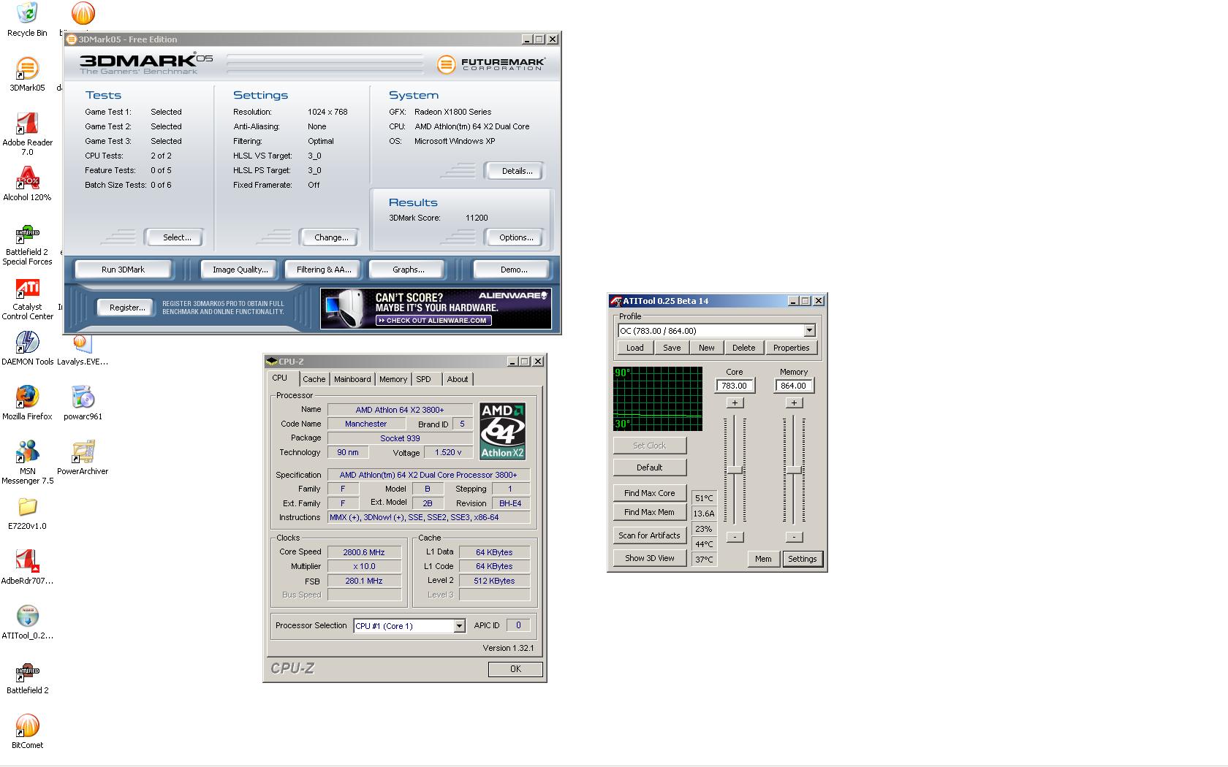Click the Register button
The height and width of the screenshot is (767, 1228).
[126, 308]
